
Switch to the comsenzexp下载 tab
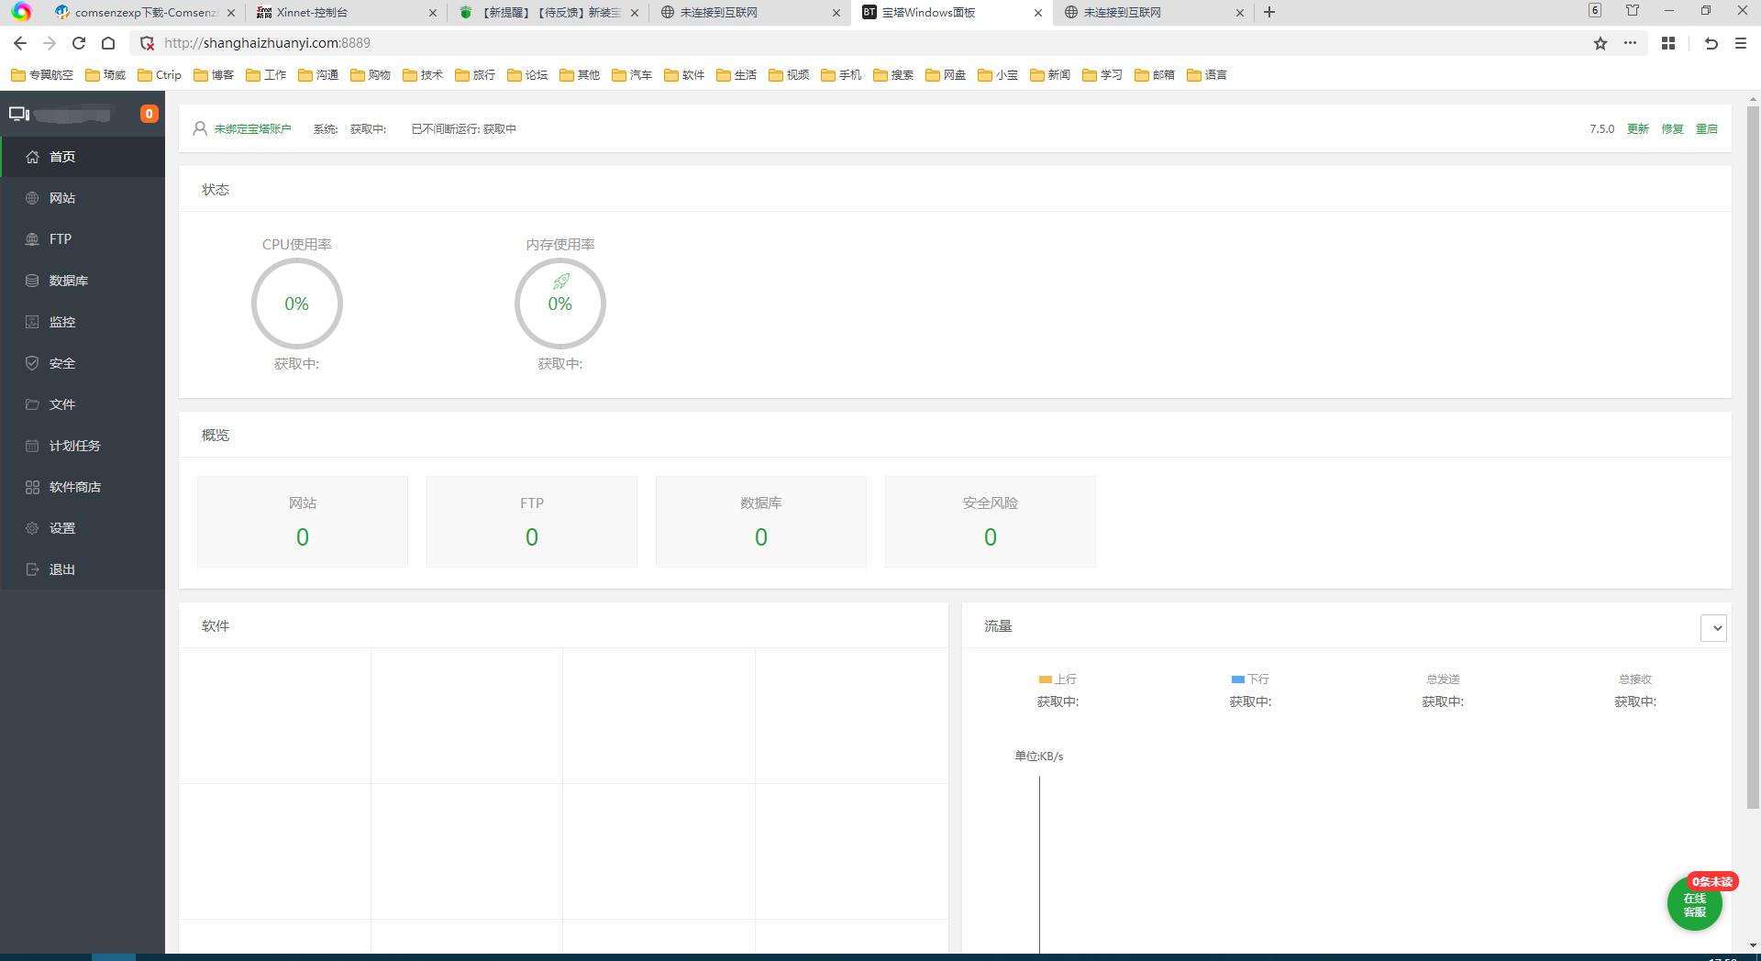pyautogui.click(x=144, y=13)
